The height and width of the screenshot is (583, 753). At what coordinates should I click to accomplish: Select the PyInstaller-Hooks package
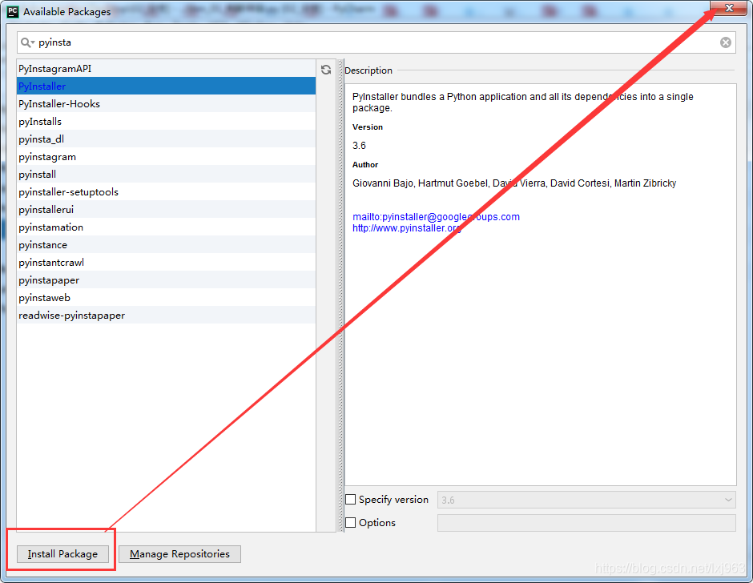point(166,104)
